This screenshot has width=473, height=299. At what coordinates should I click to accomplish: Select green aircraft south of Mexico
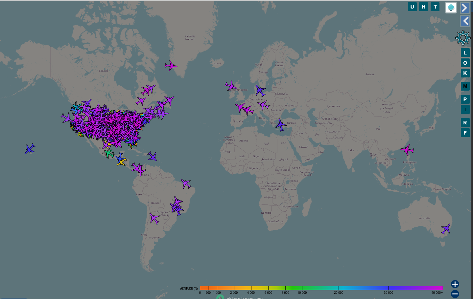coord(108,153)
